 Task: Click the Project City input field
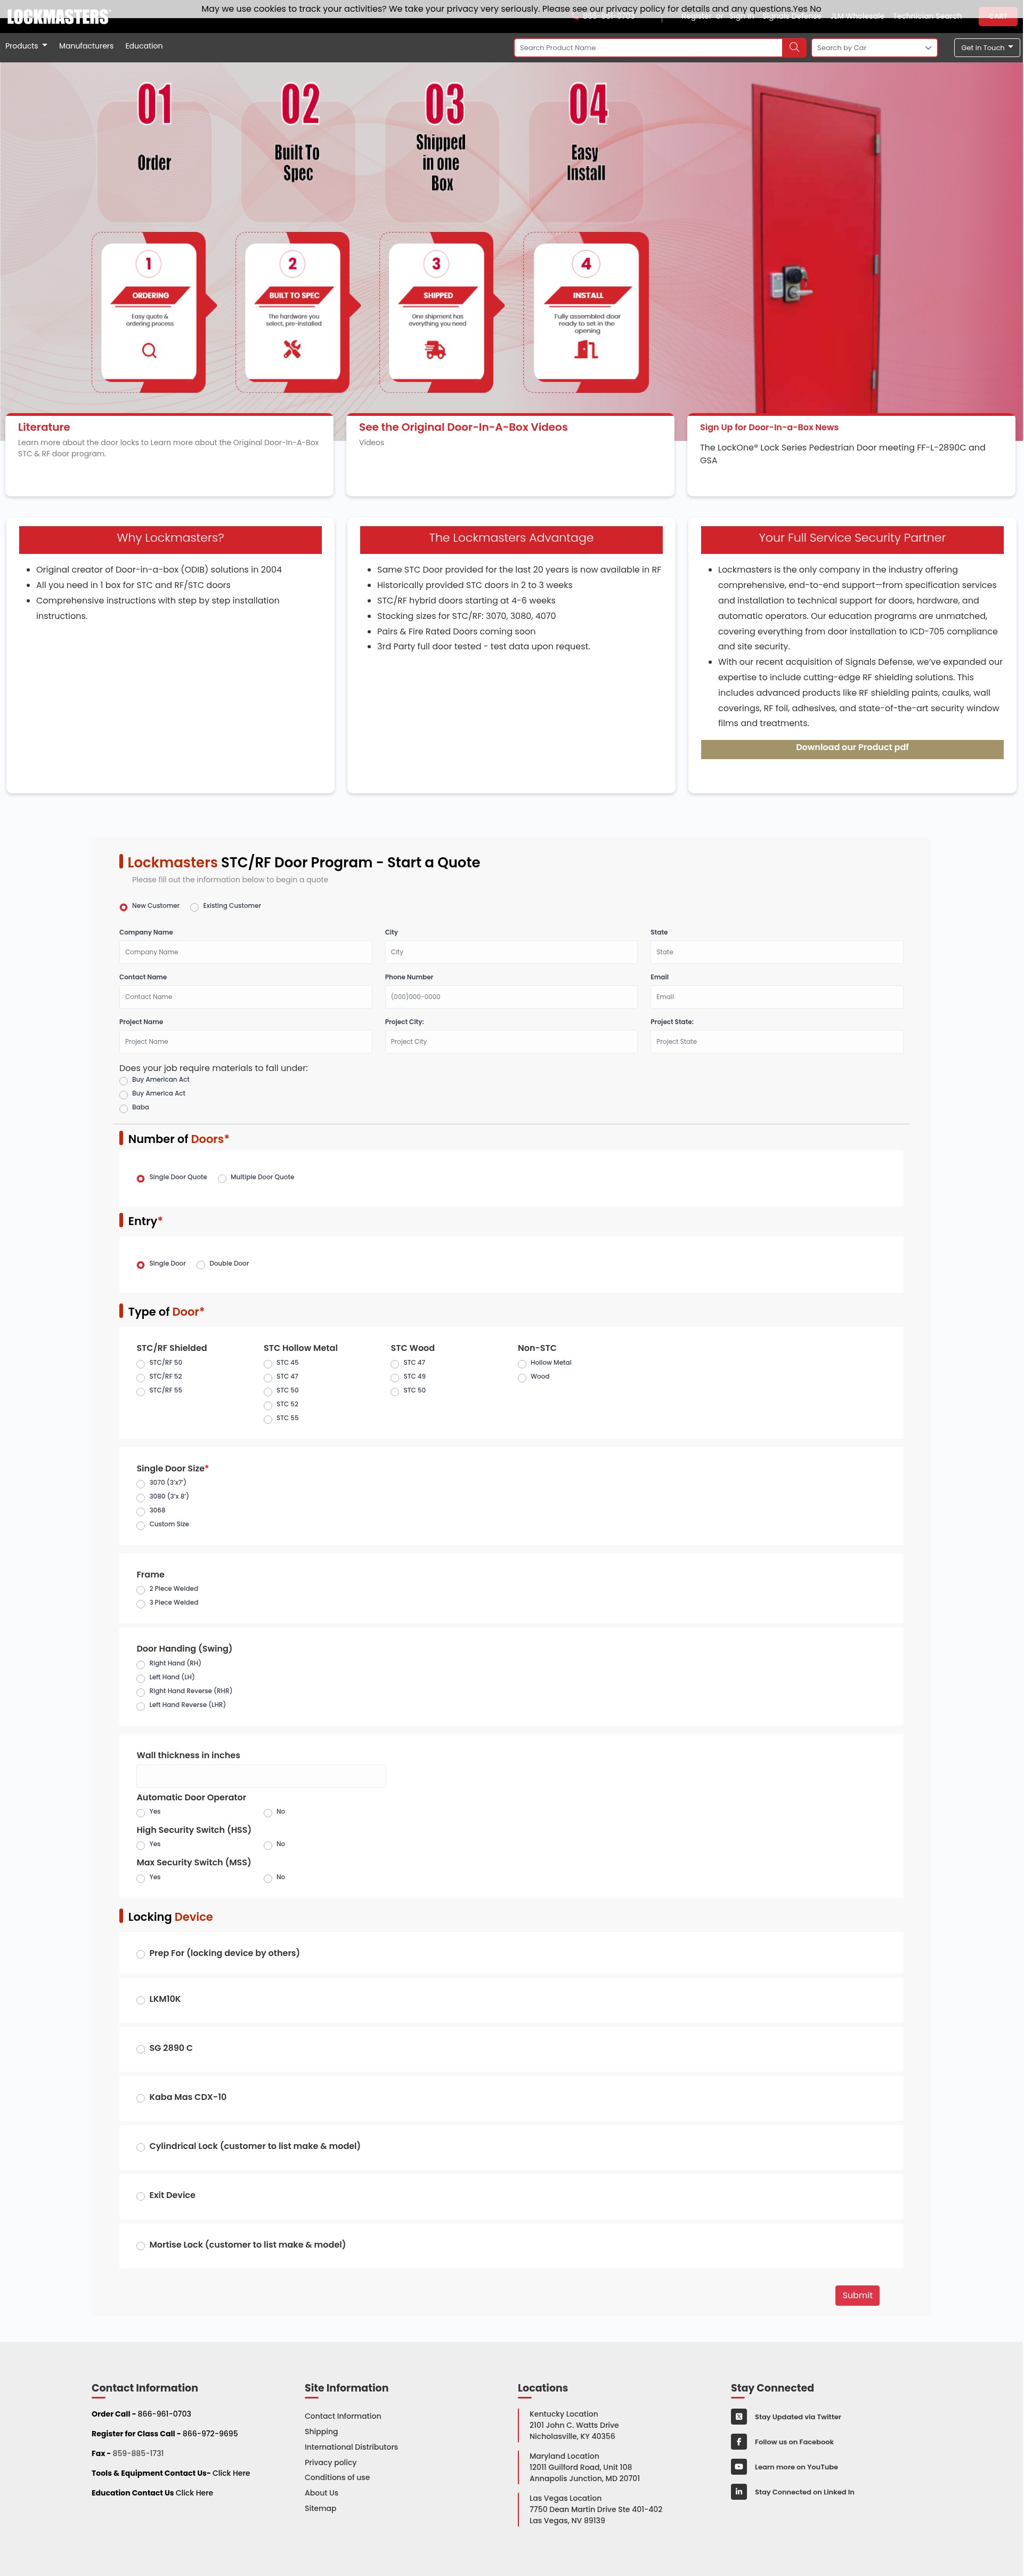(x=510, y=1042)
